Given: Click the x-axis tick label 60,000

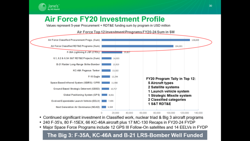Looking at the screenshot, I should pos(143,113).
